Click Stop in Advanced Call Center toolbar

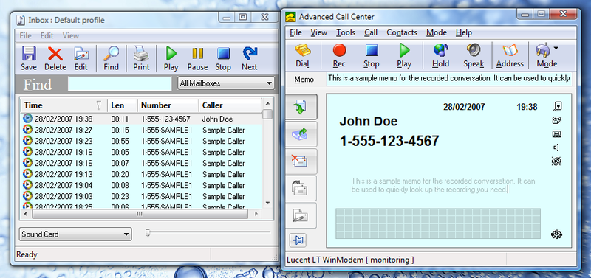pos(372,56)
